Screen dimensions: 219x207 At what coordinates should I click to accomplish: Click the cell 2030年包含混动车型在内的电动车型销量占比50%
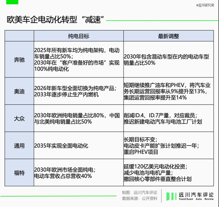point(168,59)
